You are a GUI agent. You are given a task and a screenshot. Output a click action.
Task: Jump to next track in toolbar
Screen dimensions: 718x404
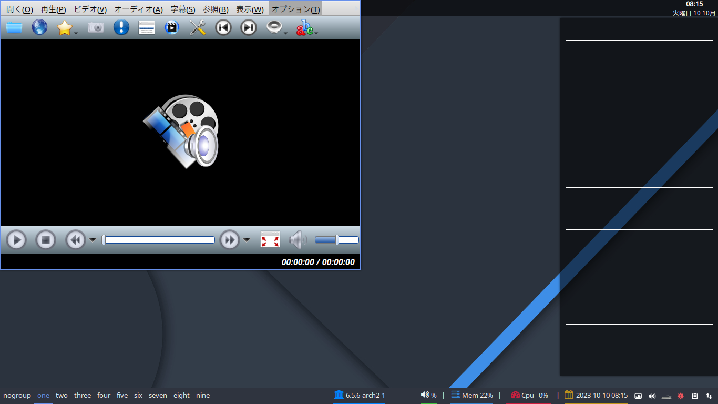coord(249,27)
